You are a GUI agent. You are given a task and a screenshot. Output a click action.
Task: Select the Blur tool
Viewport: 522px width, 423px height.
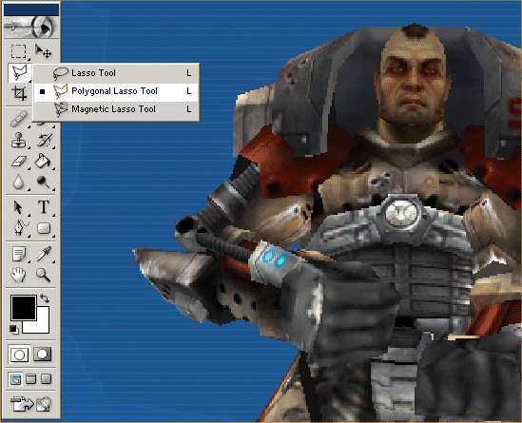tap(19, 183)
